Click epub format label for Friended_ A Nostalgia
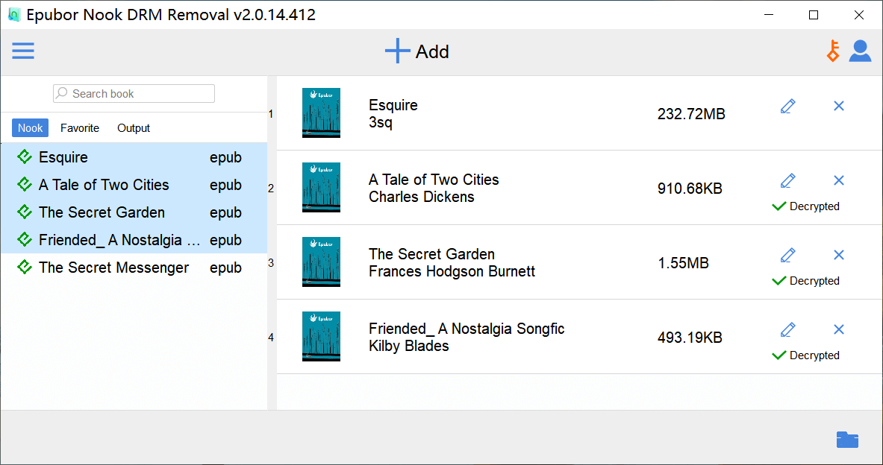Viewport: 883px width, 465px height. click(226, 241)
